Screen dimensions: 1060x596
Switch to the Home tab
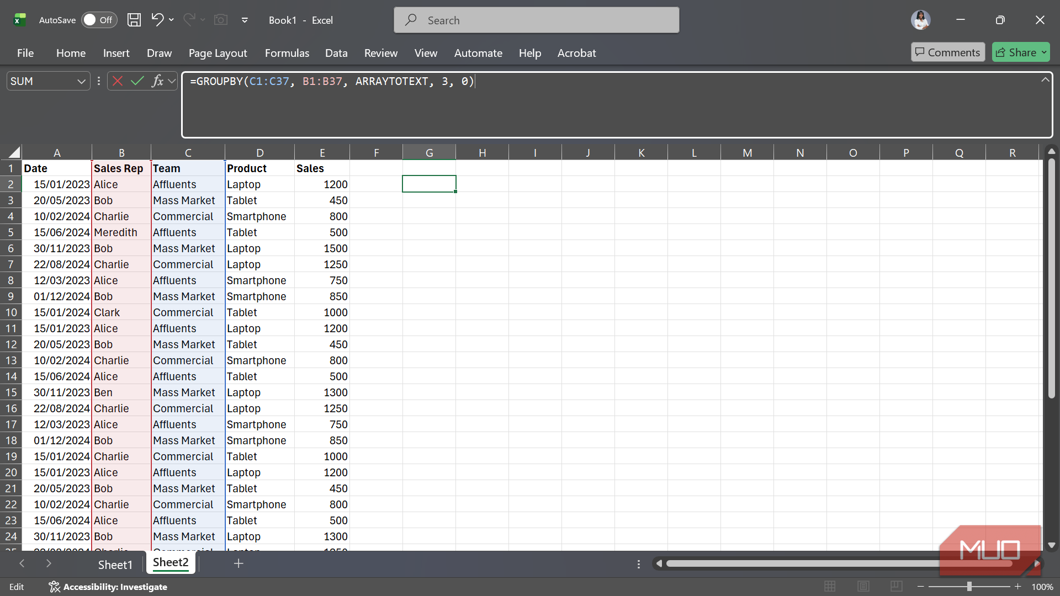[71, 53]
